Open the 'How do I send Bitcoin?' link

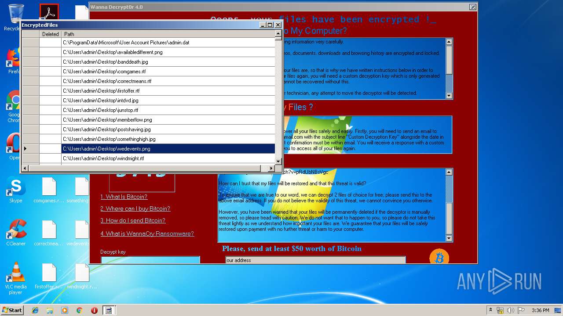coord(133,220)
